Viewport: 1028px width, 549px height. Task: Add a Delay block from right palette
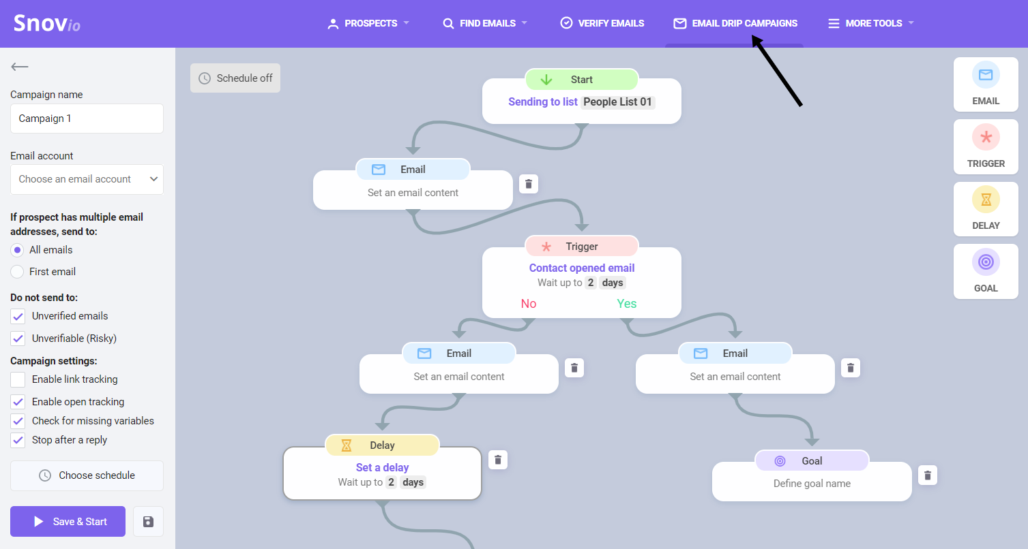click(986, 209)
